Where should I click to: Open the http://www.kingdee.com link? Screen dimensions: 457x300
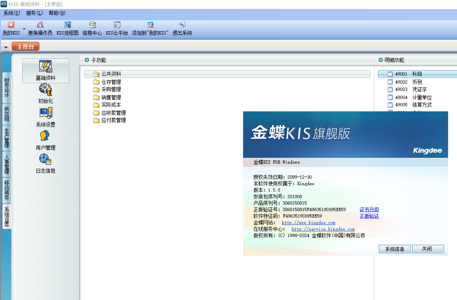pyautogui.click(x=308, y=222)
